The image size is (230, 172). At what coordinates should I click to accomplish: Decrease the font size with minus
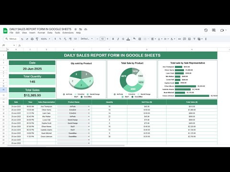pyautogui.click(x=97, y=39)
